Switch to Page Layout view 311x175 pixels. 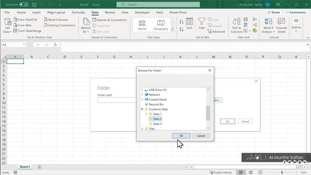tap(251, 173)
